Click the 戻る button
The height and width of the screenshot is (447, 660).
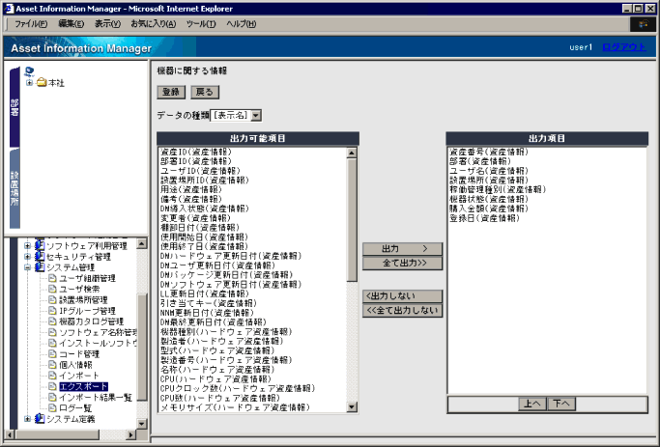205,92
